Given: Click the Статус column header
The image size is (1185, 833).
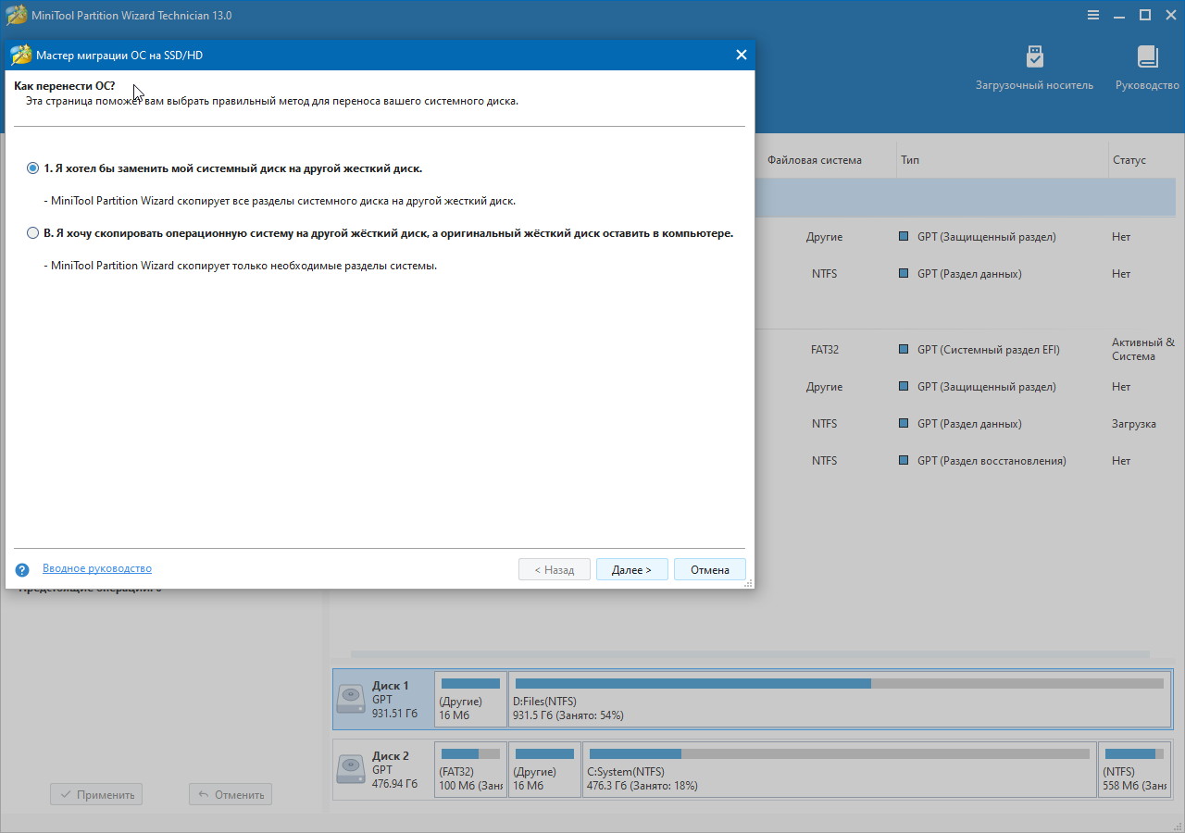Looking at the screenshot, I should [1129, 160].
